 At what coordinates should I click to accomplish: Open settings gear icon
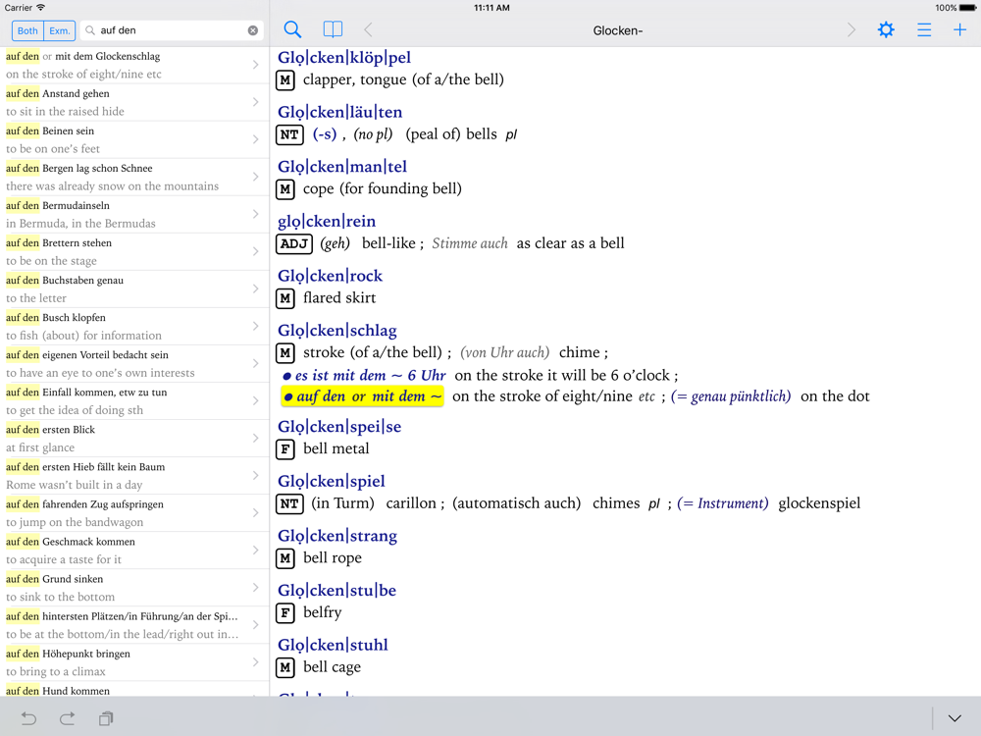point(886,29)
